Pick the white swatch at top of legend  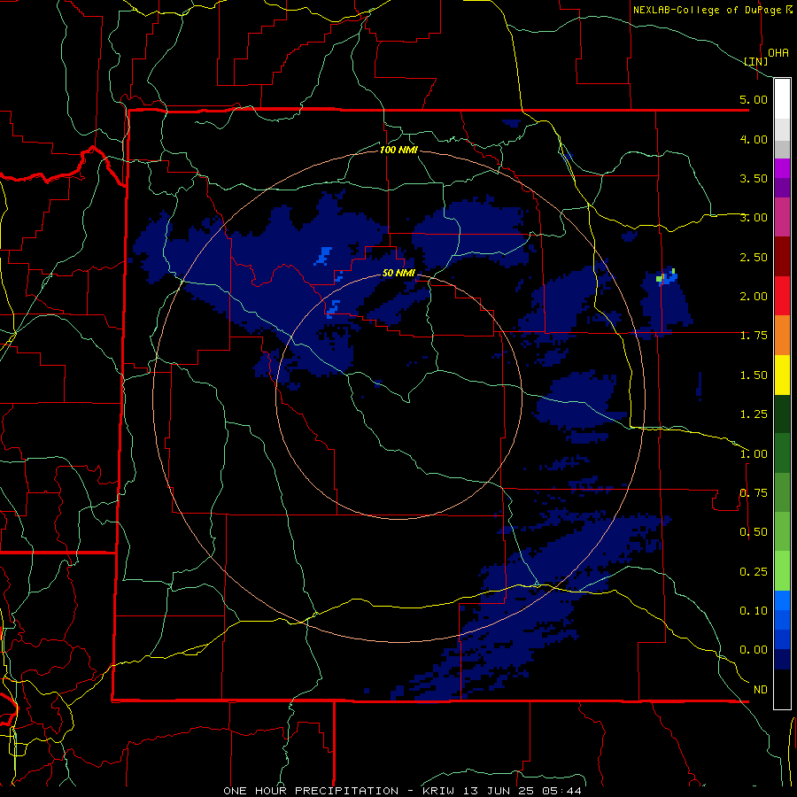(x=782, y=99)
